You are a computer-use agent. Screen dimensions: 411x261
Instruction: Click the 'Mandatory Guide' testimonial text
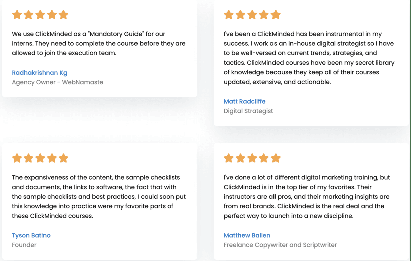[98, 43]
